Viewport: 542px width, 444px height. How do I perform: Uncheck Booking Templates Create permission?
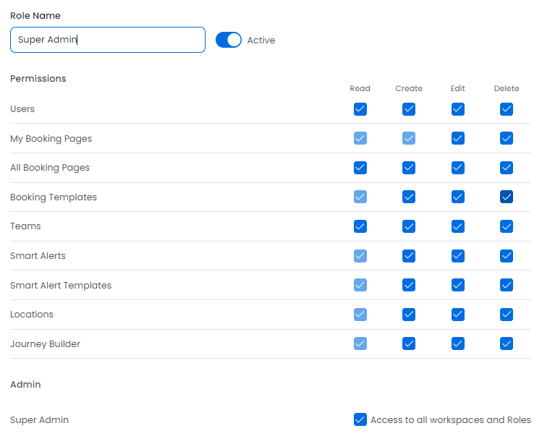point(409,197)
